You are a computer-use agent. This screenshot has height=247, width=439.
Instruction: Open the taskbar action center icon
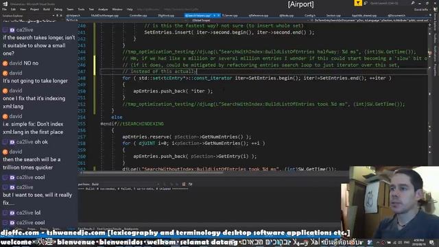point(431,242)
